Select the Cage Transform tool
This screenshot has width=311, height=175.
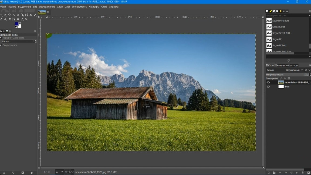click(x=26, y=15)
